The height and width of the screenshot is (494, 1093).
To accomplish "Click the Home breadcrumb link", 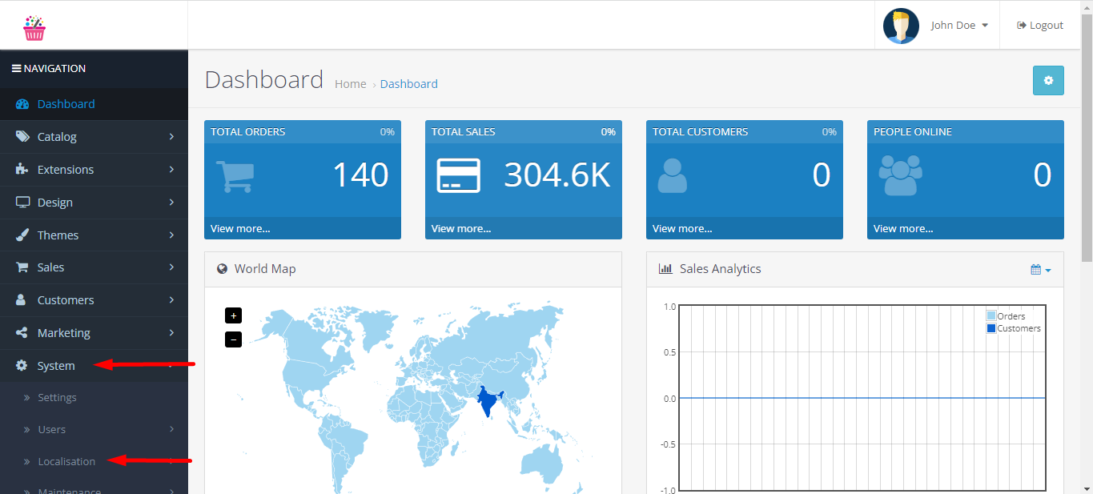I will (x=351, y=84).
